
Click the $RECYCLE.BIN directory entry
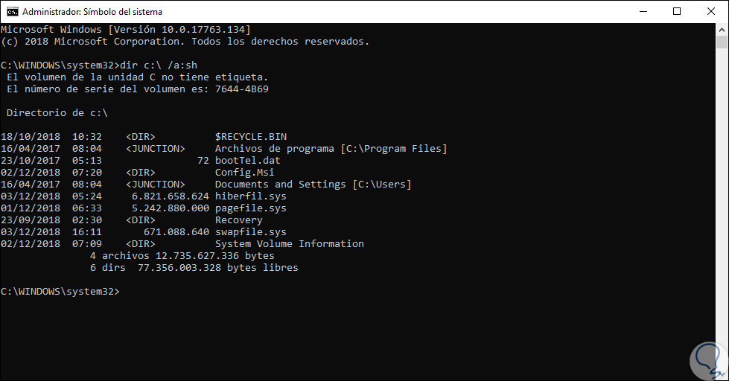pyautogui.click(x=250, y=137)
